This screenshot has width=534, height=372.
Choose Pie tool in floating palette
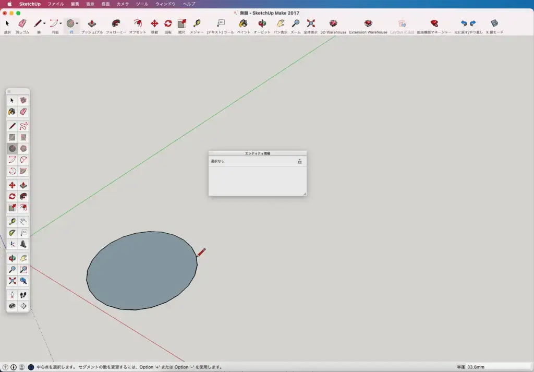point(23,171)
